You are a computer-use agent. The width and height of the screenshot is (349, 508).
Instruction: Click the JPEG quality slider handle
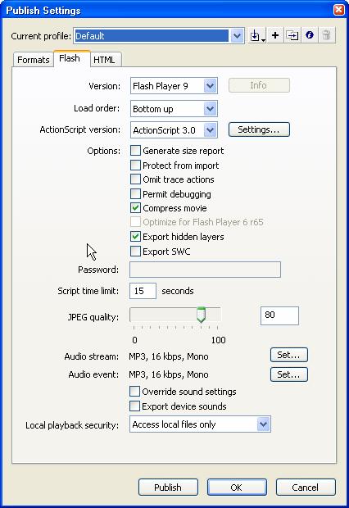click(201, 315)
